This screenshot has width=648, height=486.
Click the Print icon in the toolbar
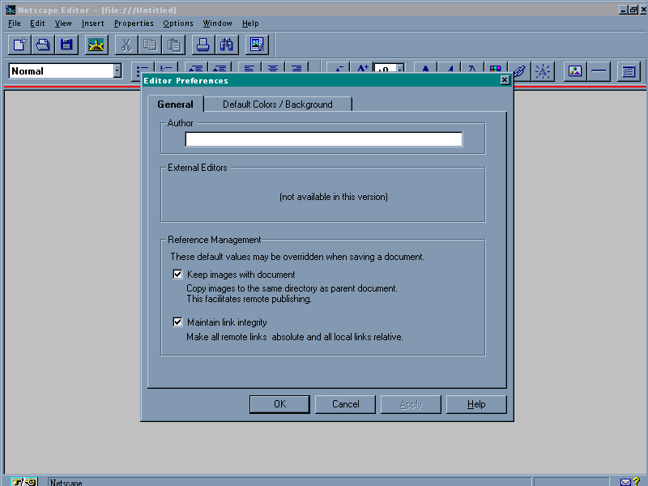(203, 45)
